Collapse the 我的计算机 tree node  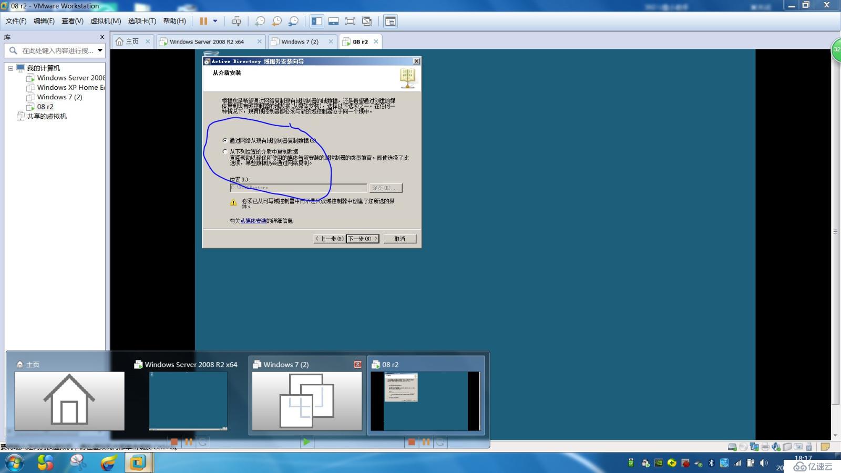pyautogui.click(x=11, y=68)
